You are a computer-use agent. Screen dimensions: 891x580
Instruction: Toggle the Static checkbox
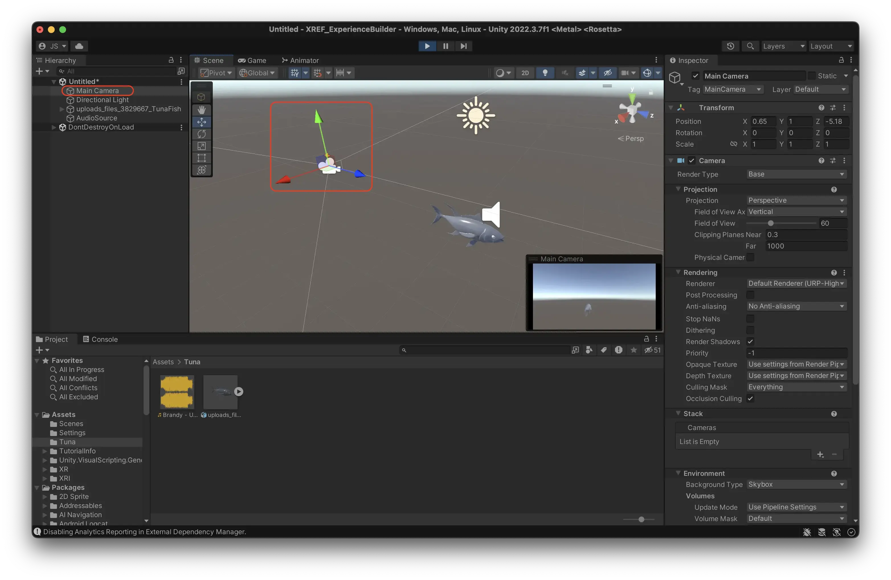tap(812, 76)
